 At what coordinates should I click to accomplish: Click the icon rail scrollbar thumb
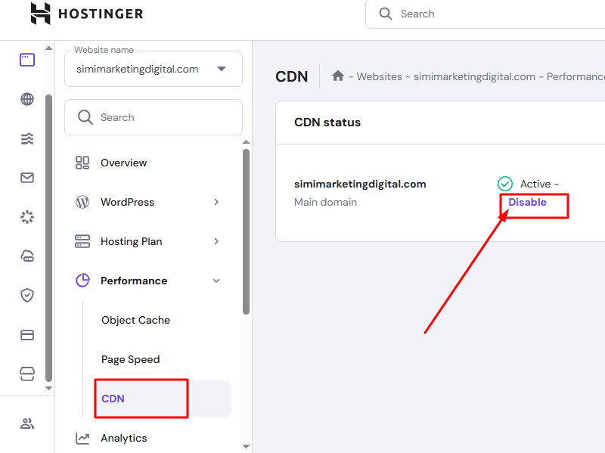tap(48, 238)
